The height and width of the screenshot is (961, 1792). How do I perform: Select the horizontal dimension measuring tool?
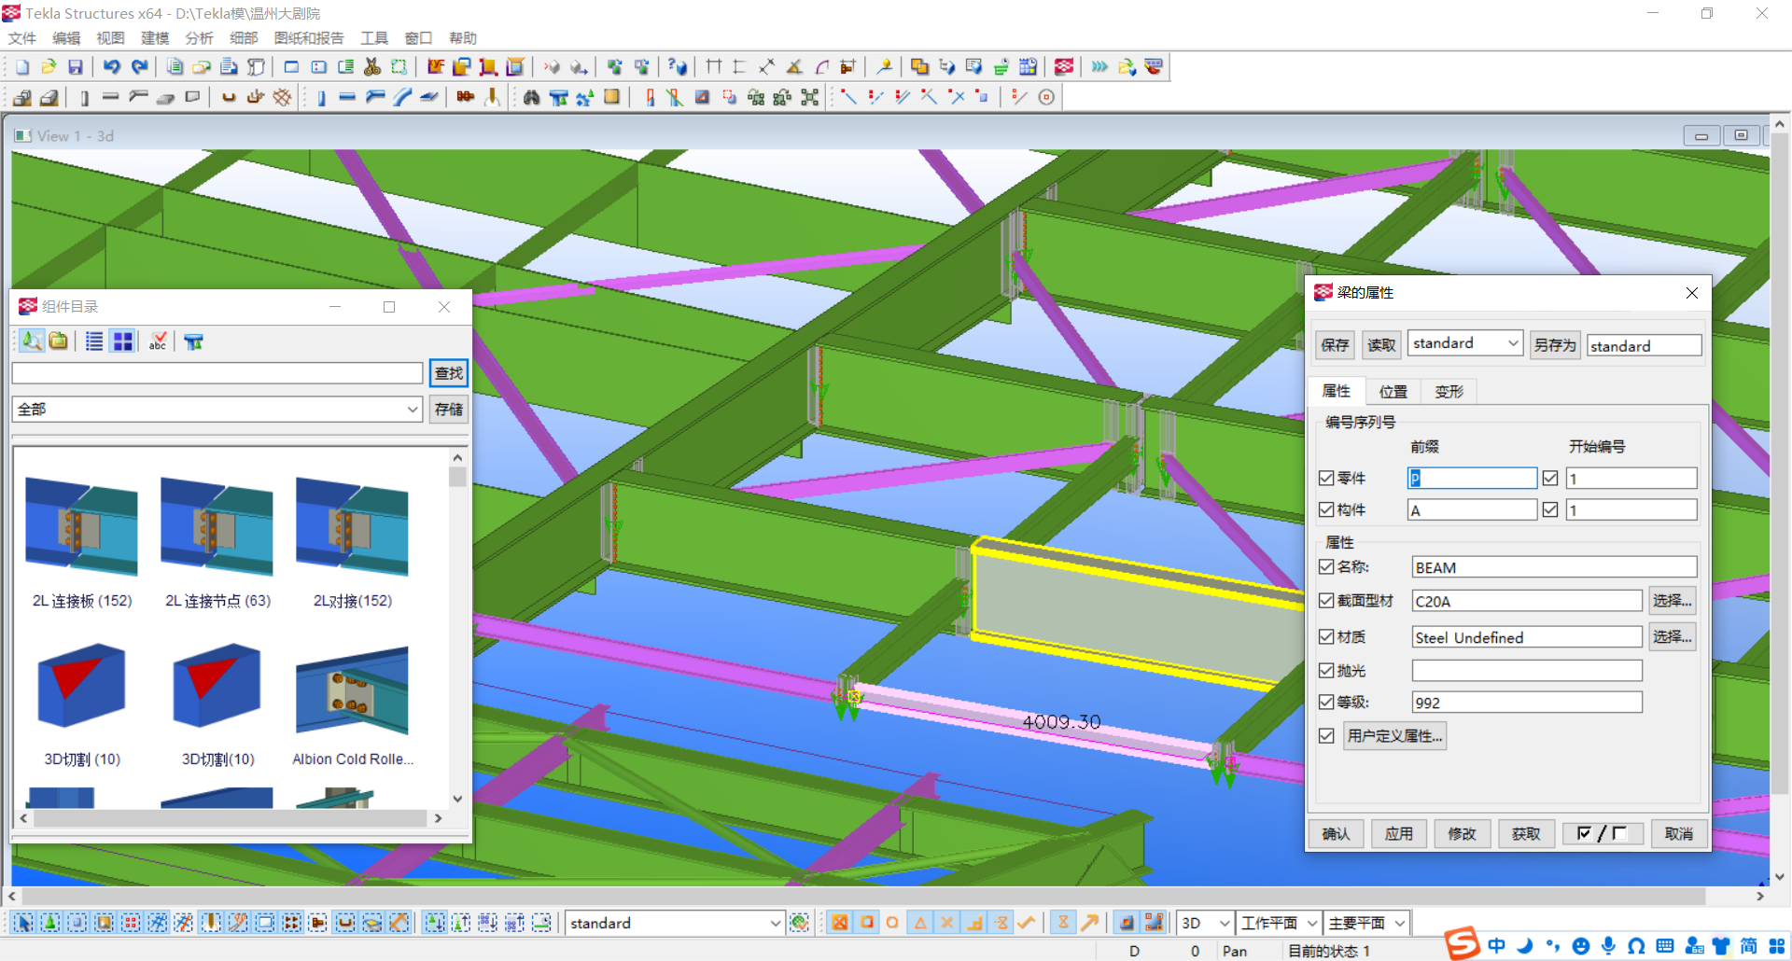(x=714, y=67)
